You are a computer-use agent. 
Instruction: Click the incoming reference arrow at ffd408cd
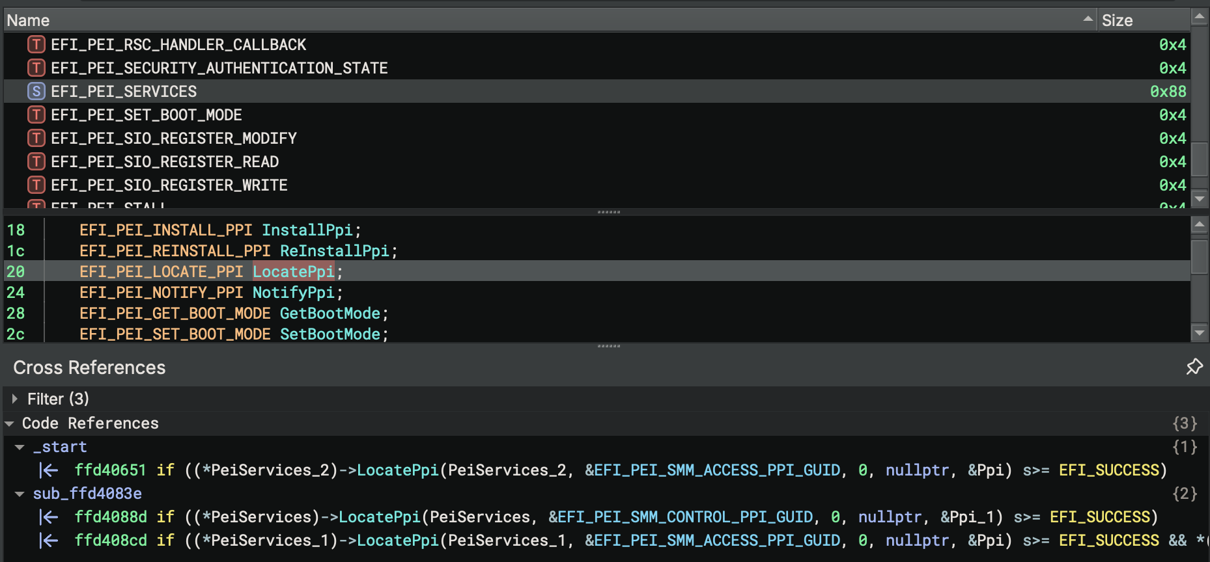(x=49, y=541)
